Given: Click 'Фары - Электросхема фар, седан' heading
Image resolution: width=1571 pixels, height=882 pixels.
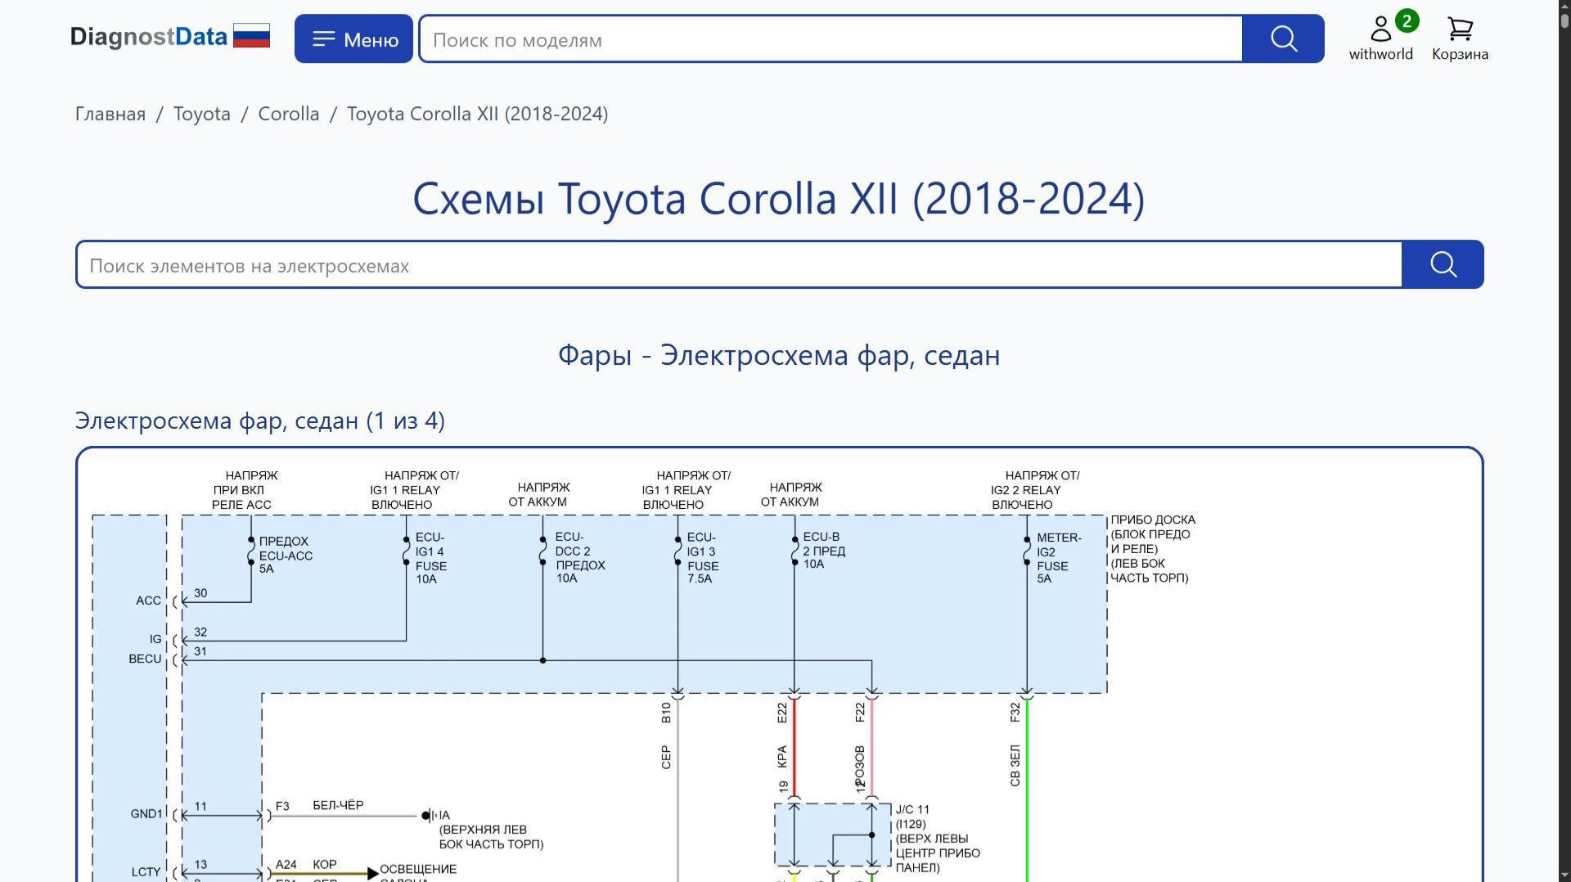Looking at the screenshot, I should tap(779, 355).
